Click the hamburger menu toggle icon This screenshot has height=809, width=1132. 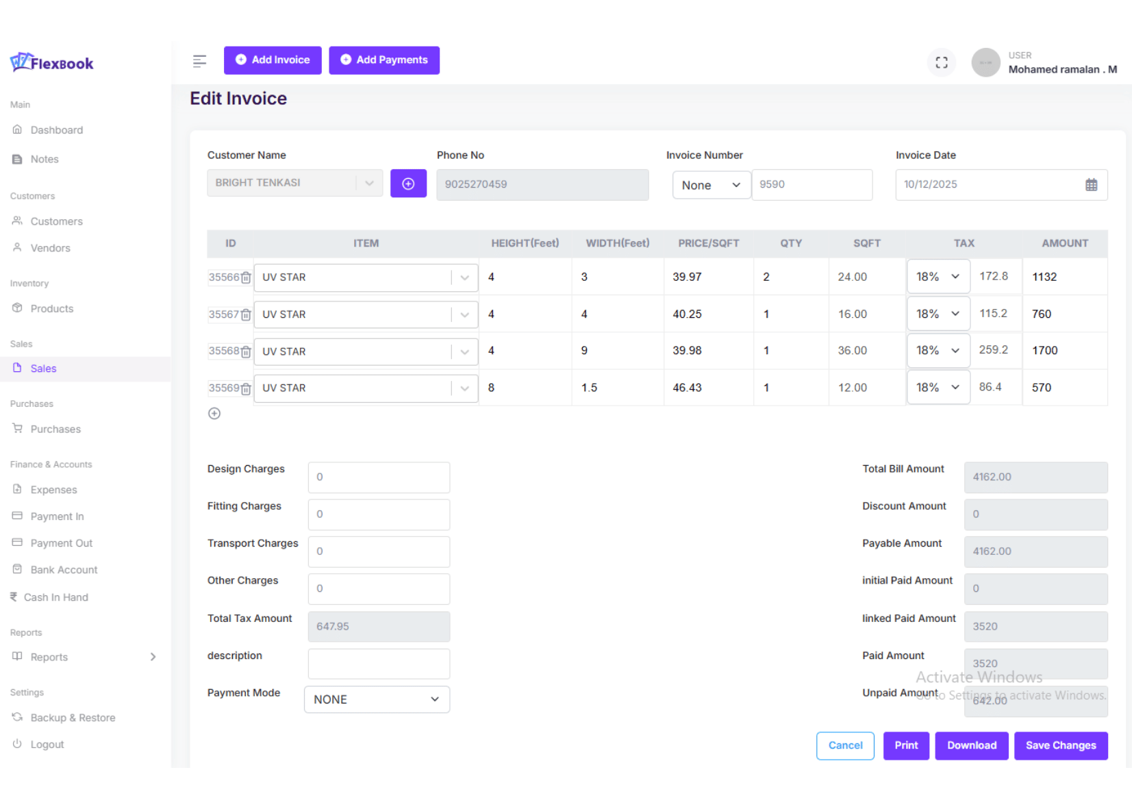199,61
